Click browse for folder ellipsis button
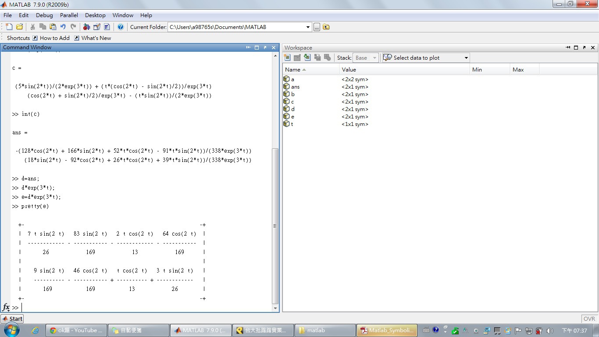The width and height of the screenshot is (599, 337). [x=317, y=27]
